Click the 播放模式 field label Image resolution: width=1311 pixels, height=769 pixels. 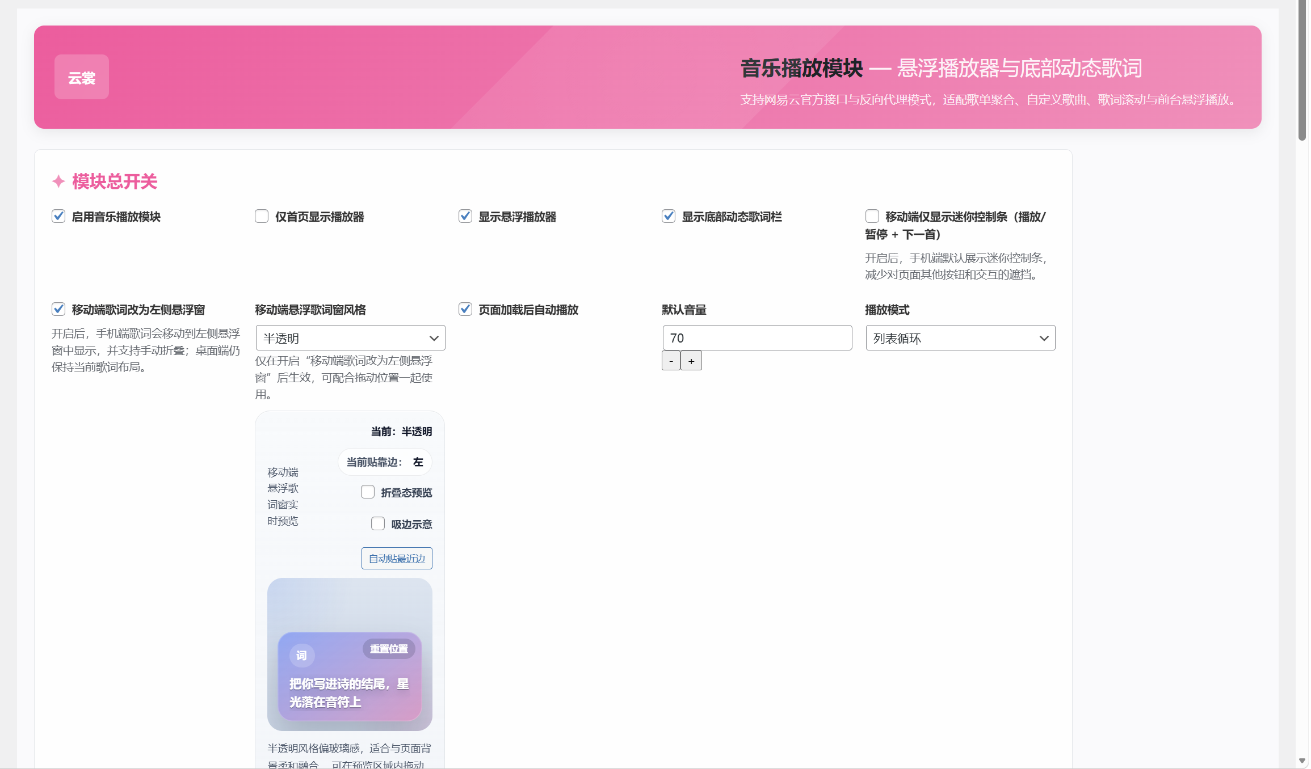pos(887,310)
